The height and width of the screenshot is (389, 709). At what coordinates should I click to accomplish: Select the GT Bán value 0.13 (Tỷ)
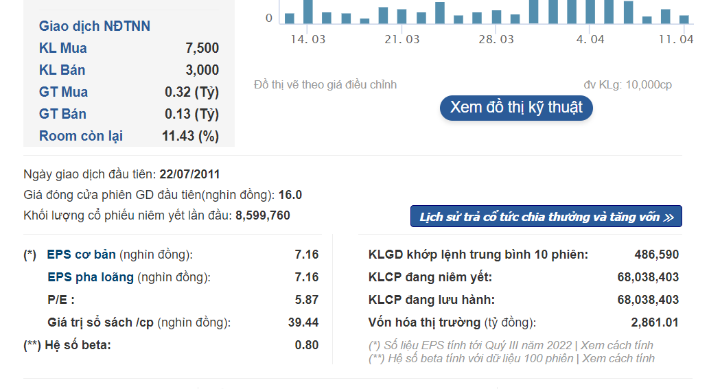pyautogui.click(x=191, y=115)
